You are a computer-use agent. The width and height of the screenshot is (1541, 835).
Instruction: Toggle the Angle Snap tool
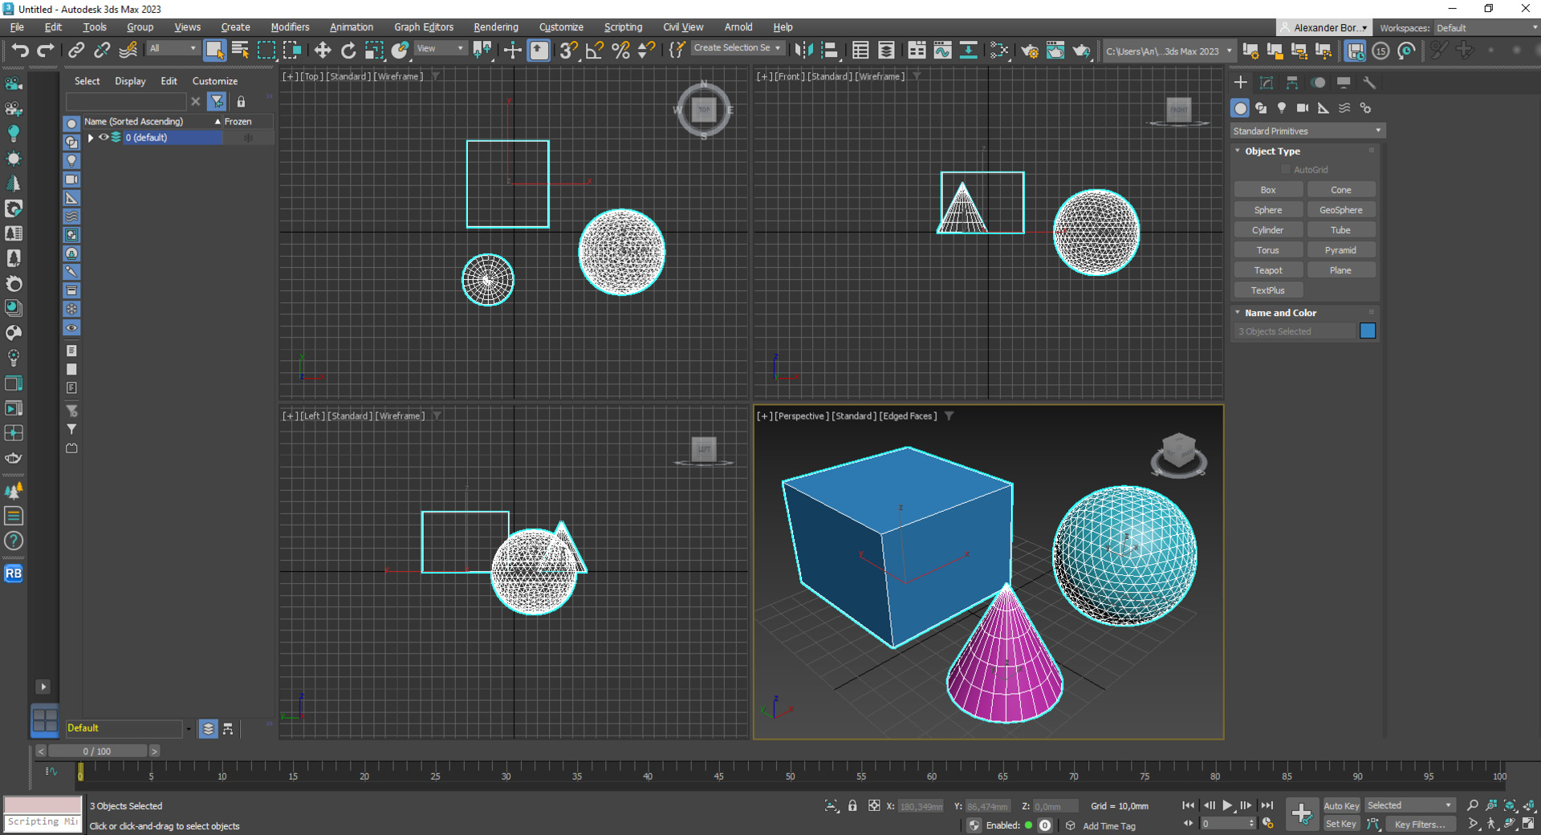click(x=595, y=51)
